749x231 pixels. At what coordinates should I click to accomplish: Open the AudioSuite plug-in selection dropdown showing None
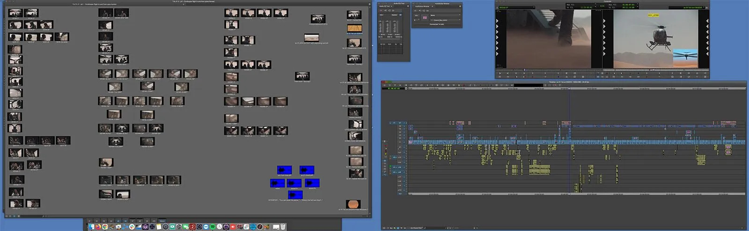[x=445, y=15]
